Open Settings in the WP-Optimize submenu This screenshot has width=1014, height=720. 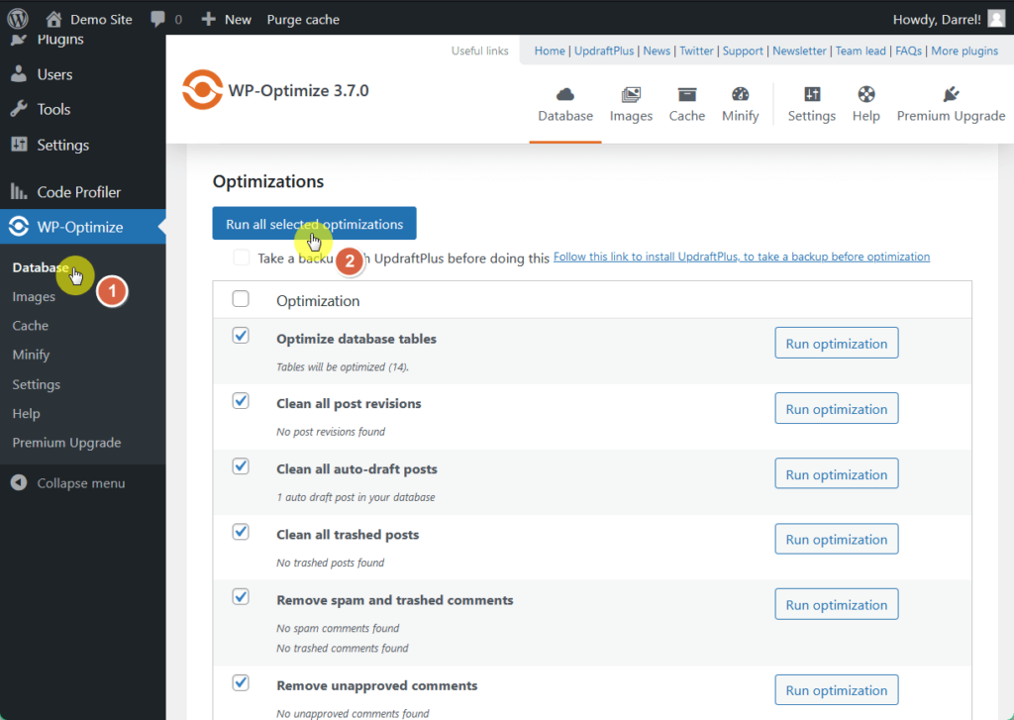pos(37,384)
